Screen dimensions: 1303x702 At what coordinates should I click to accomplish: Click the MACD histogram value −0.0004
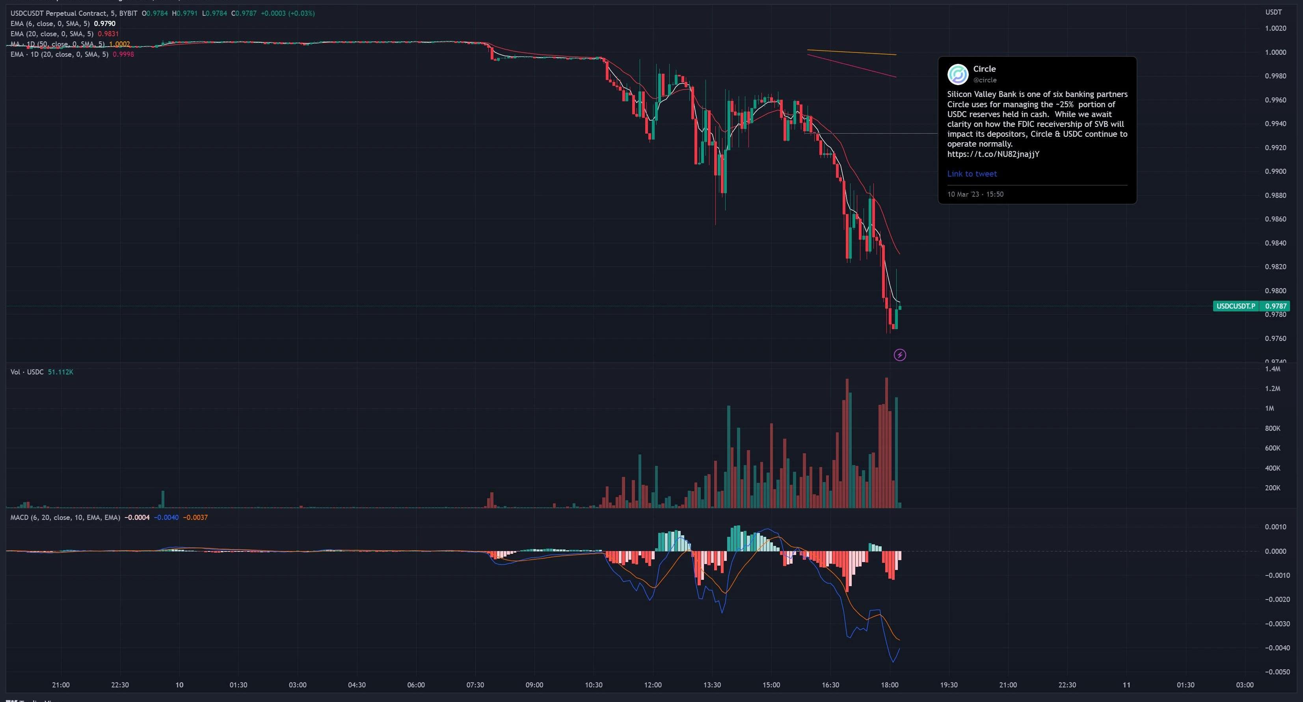[137, 518]
